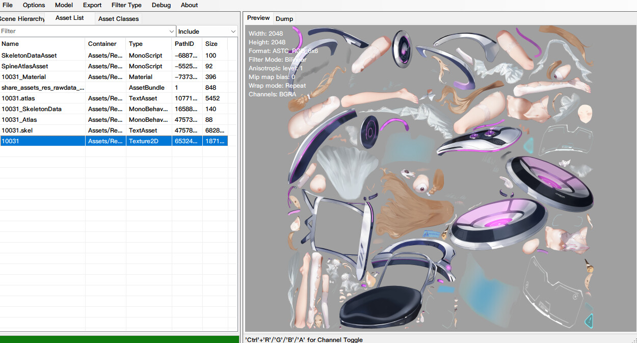Screen dimensions: 637x343
Task: Sort assets by the Type column header
Action: point(149,44)
